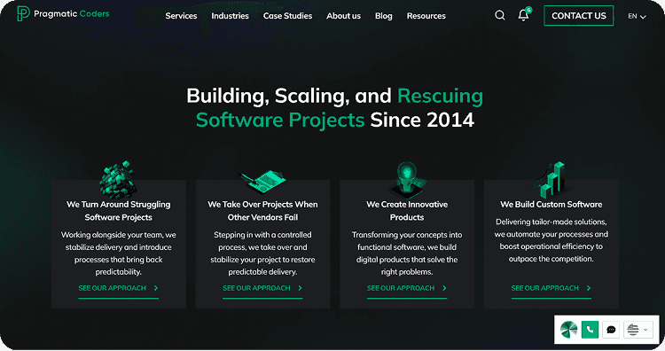
Task: Click arrow beside Innovative Products See Our Approach
Action: [444, 288]
